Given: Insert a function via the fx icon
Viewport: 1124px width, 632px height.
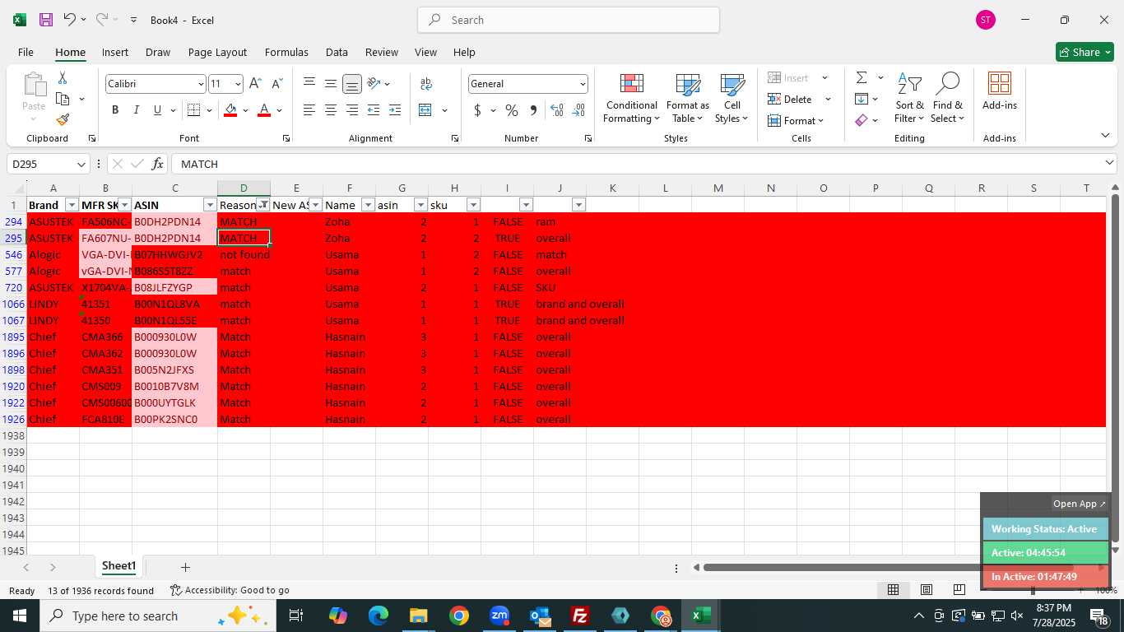Looking at the screenshot, I should click(157, 164).
